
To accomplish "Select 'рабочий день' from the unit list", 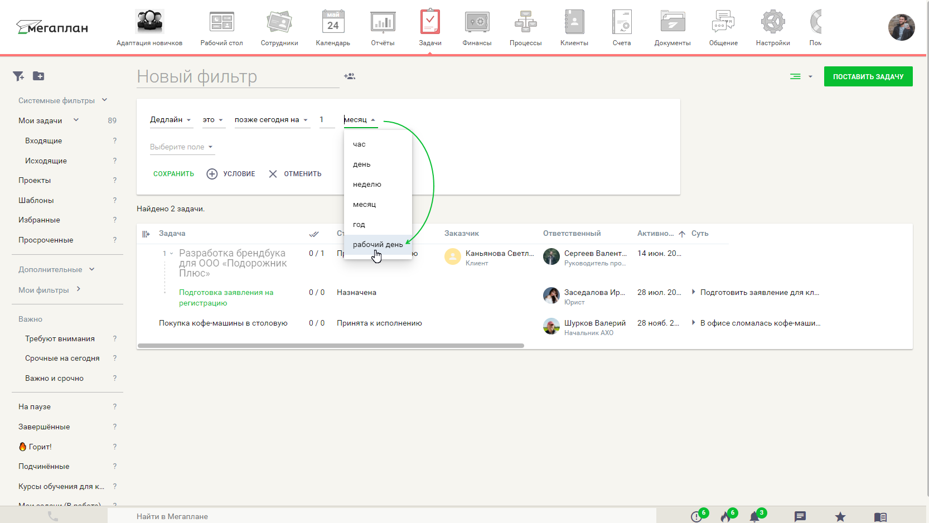I will click(378, 245).
